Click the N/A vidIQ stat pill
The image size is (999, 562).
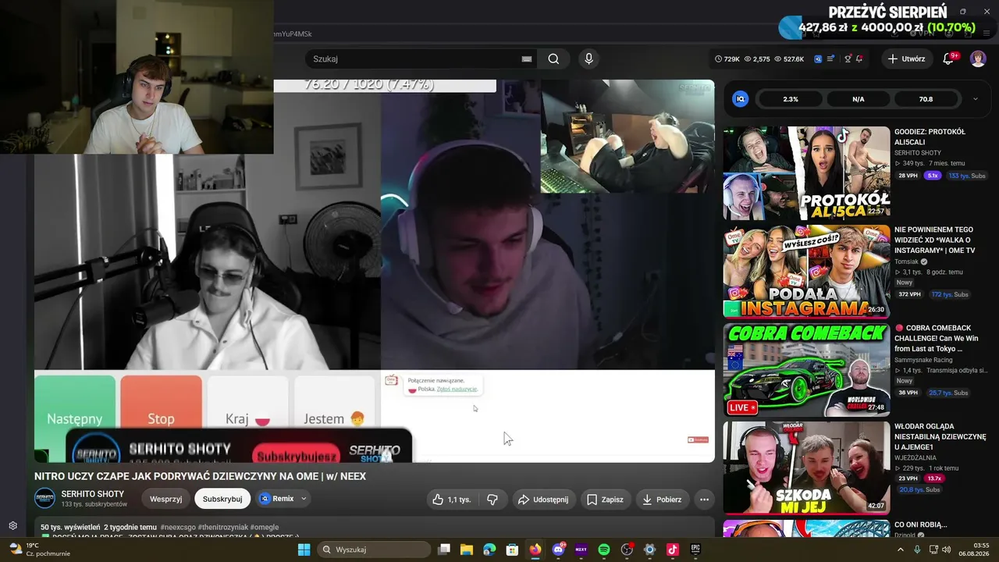coord(859,99)
